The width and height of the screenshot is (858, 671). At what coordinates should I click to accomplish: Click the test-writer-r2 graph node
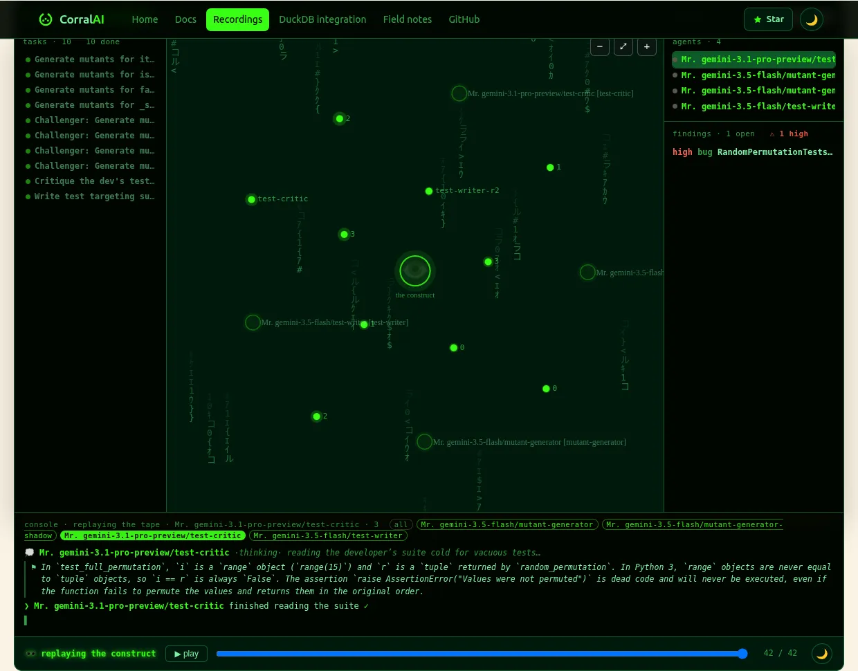[429, 191]
